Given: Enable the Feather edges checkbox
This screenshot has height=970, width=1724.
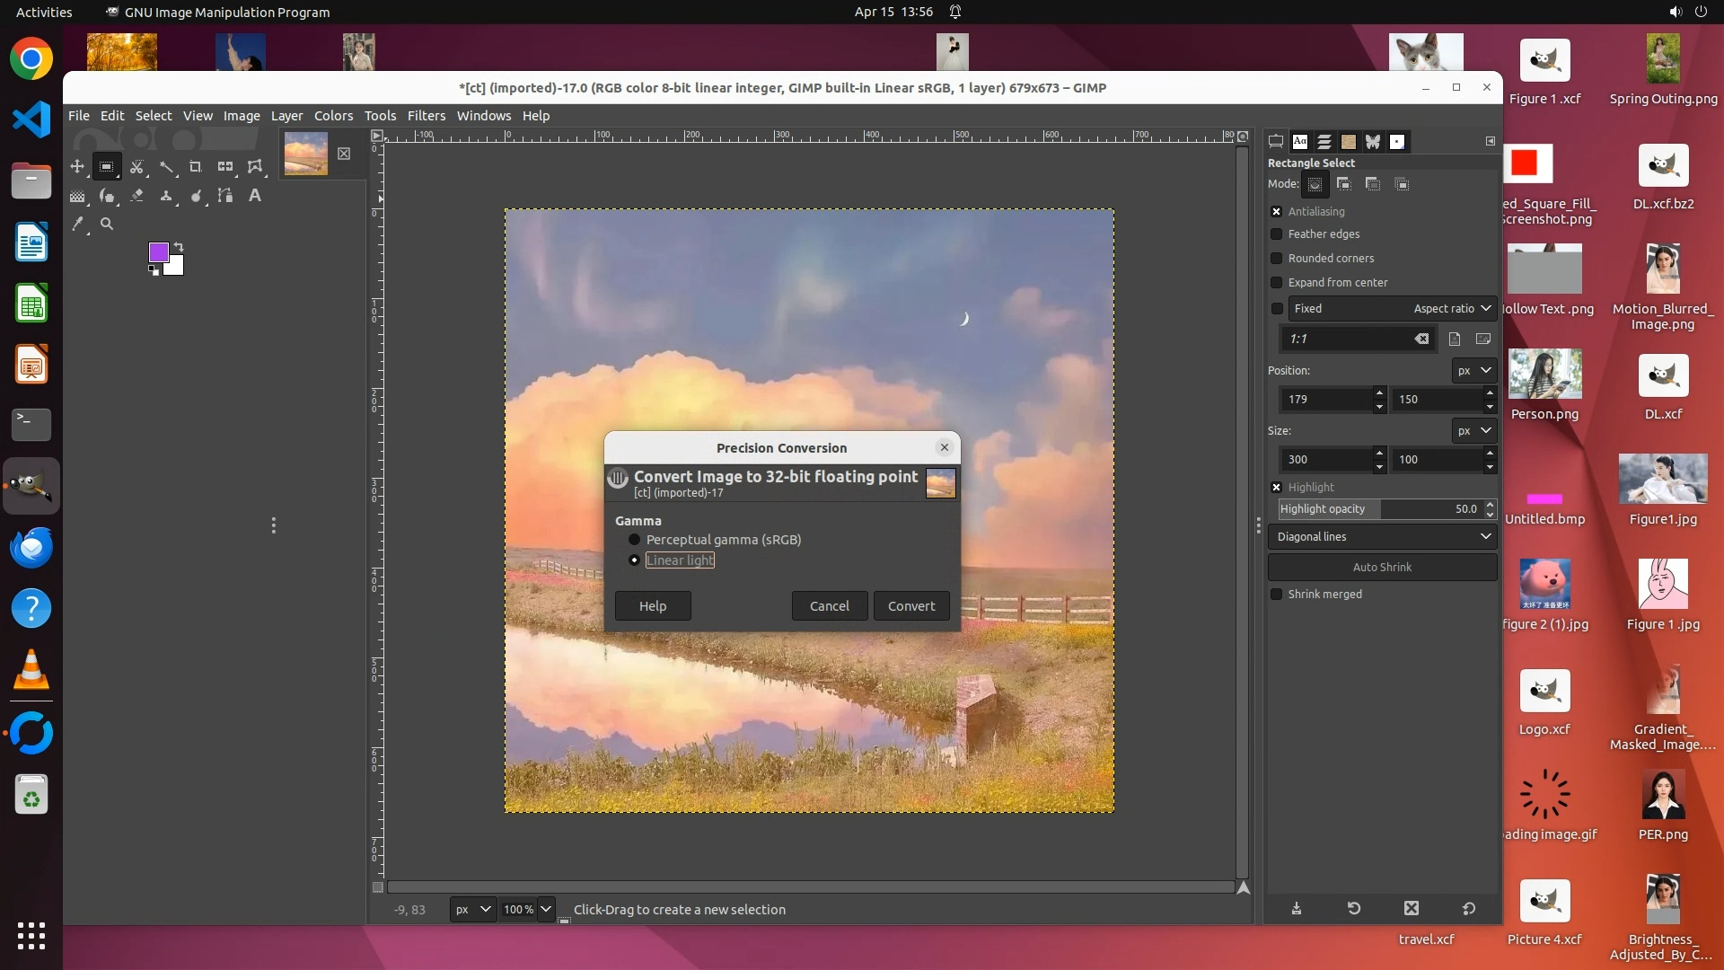Looking at the screenshot, I should [x=1277, y=234].
